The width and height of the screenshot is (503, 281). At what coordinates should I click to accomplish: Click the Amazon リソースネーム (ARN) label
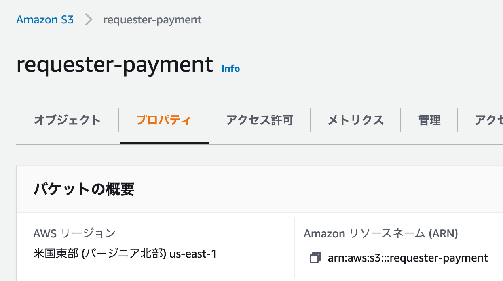[x=380, y=233]
